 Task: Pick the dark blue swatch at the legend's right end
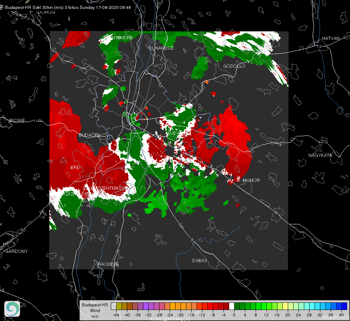344,306
